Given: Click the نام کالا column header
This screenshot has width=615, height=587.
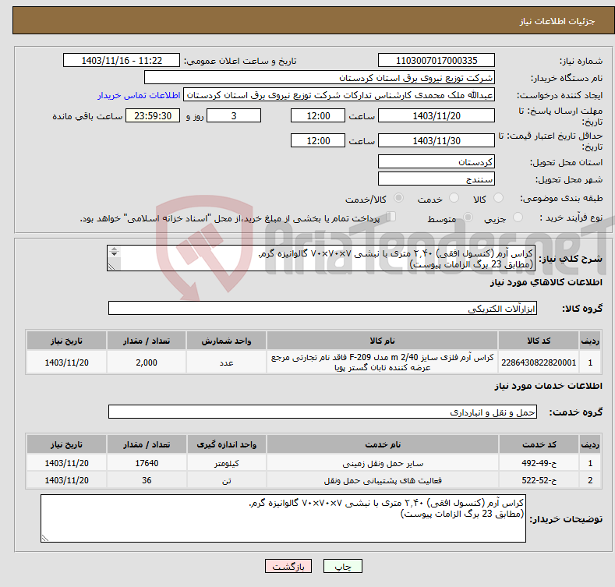Looking at the screenshot, I should tap(382, 341).
